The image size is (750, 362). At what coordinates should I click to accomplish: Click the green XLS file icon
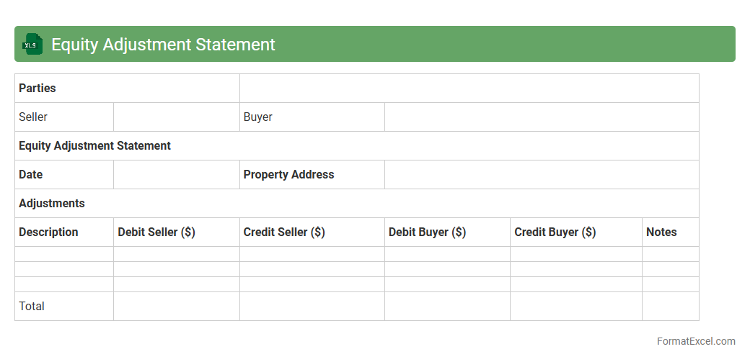pyautogui.click(x=32, y=45)
